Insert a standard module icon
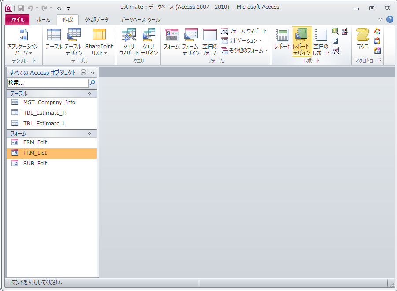Screen dimensions: 397x291 point(377,31)
